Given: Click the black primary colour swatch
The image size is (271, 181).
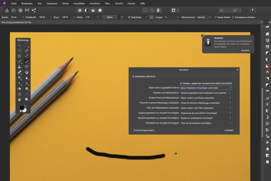Looking at the screenshot, I should (x=22, y=108).
